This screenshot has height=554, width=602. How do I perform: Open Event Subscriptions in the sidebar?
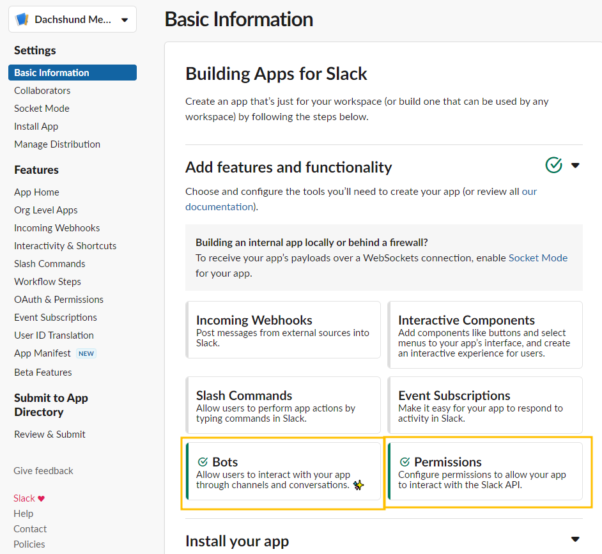coord(56,318)
